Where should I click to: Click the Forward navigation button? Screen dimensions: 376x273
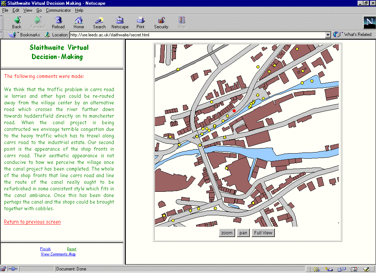click(x=38, y=23)
